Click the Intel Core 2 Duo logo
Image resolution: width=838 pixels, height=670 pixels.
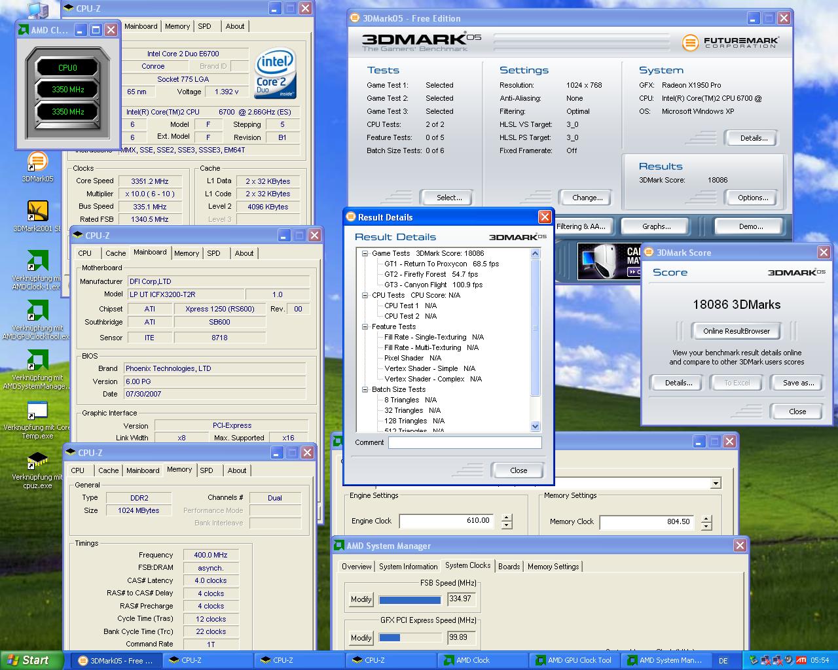[x=275, y=73]
